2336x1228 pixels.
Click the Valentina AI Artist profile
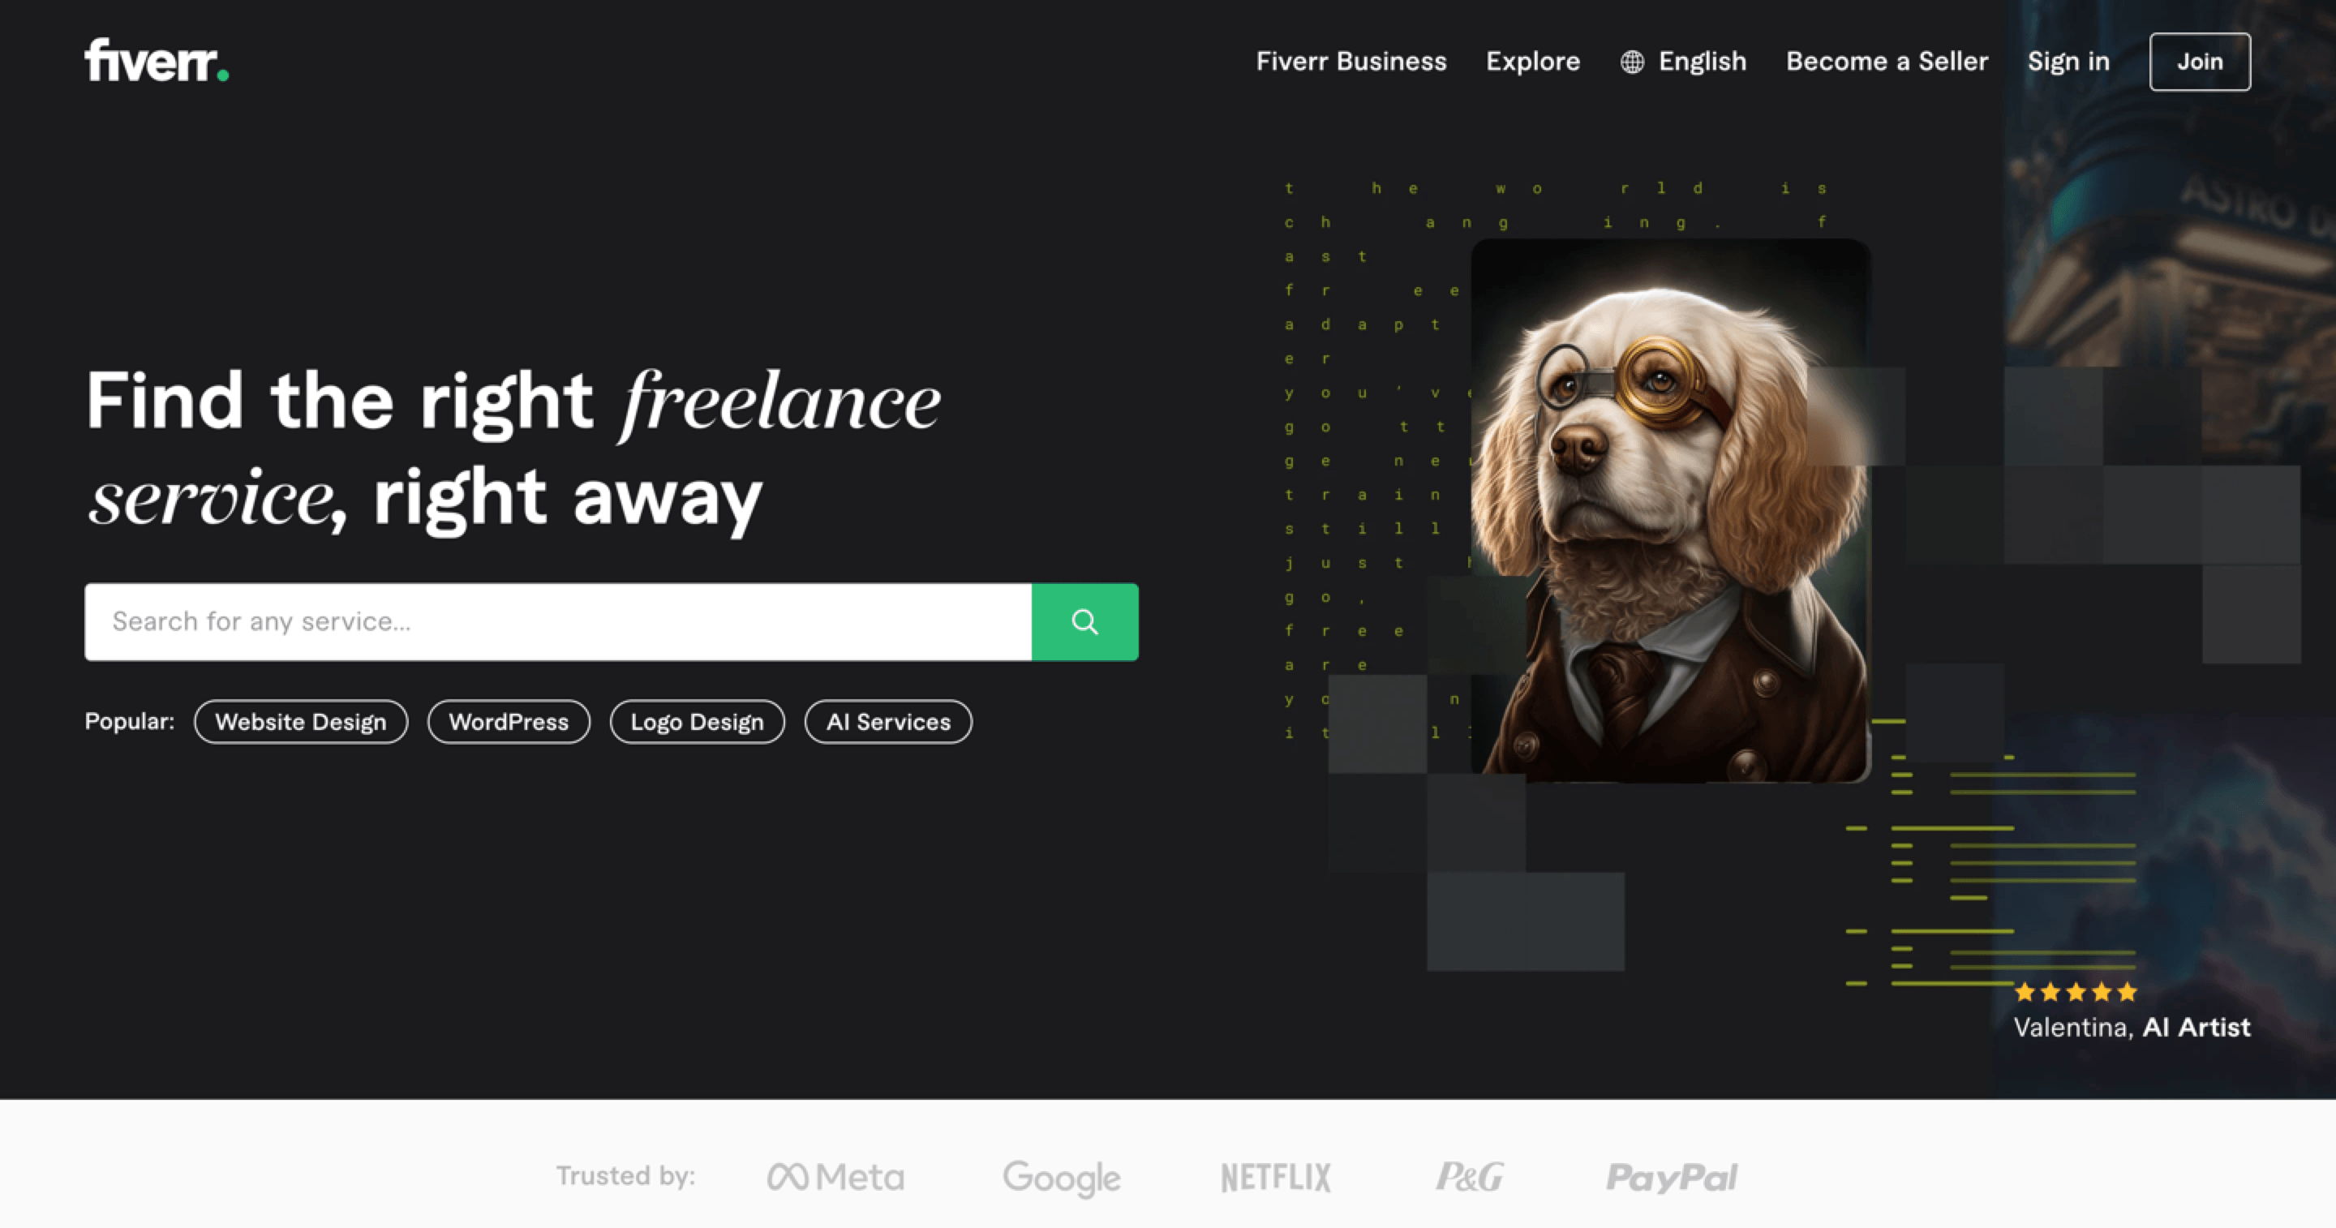coord(2129,1023)
